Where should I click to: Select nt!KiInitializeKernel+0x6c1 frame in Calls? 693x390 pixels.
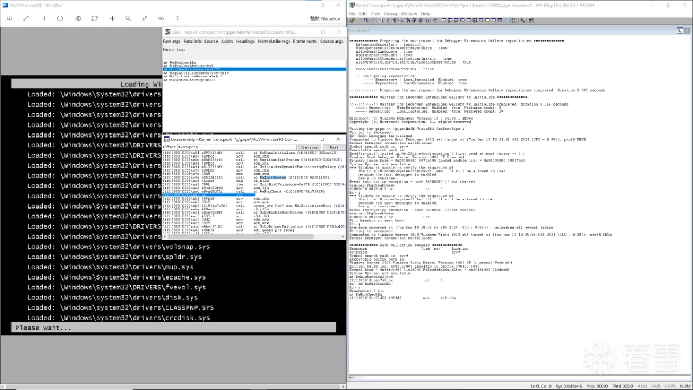(x=193, y=76)
